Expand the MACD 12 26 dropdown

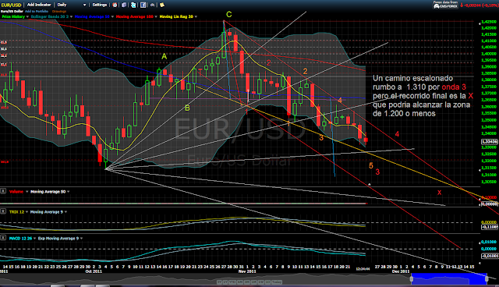(34, 239)
